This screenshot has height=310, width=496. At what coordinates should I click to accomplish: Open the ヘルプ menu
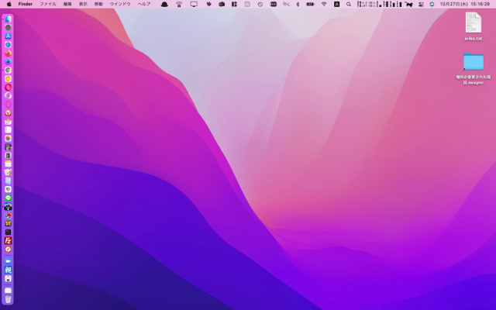click(x=144, y=4)
